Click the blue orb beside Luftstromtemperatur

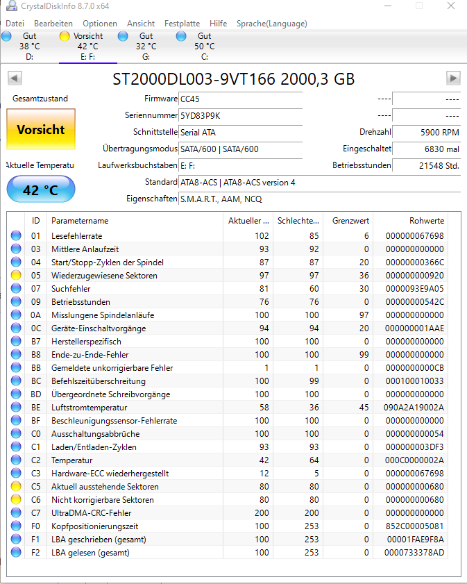click(x=16, y=407)
